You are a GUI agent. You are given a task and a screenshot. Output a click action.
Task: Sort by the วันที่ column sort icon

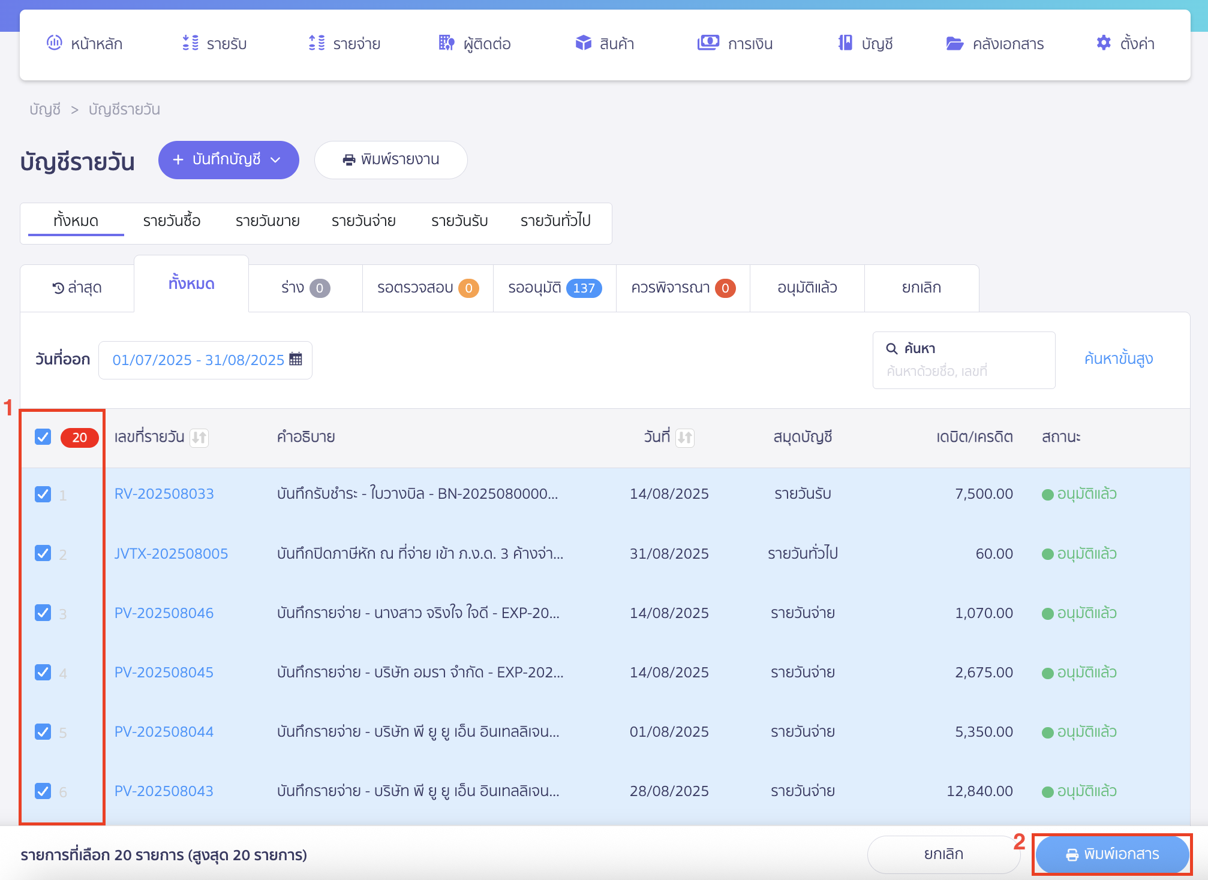[685, 438]
